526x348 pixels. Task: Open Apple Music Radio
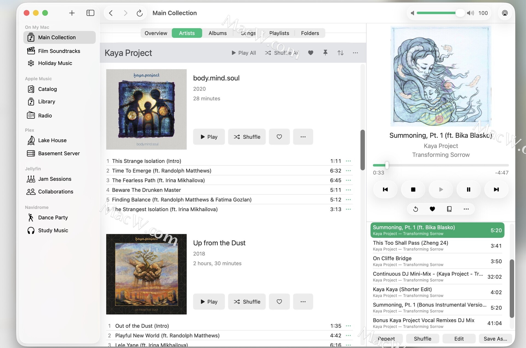click(x=59, y=116)
